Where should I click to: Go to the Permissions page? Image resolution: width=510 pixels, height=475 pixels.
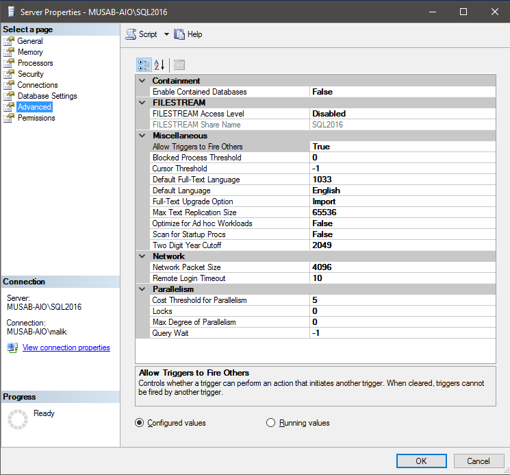click(36, 118)
